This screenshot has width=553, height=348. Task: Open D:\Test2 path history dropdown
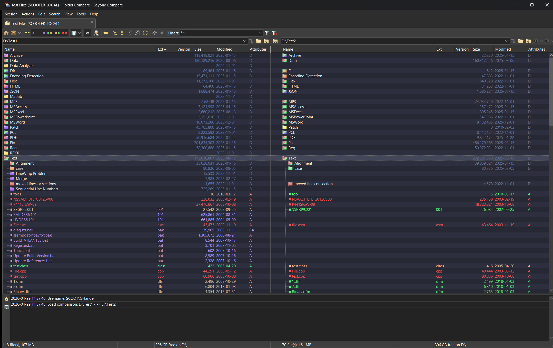507,41
